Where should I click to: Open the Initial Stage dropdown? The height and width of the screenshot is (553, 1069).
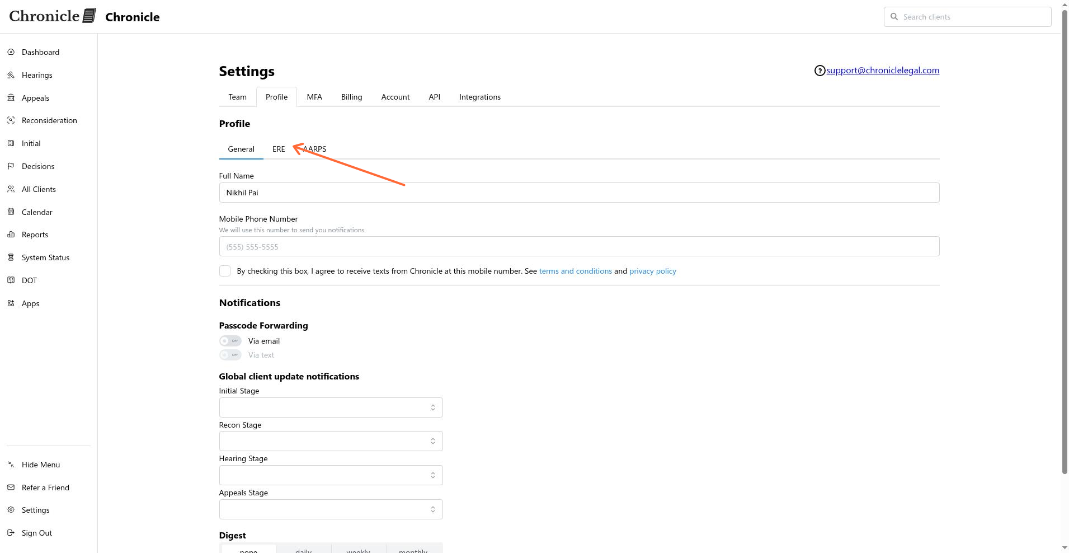point(331,407)
